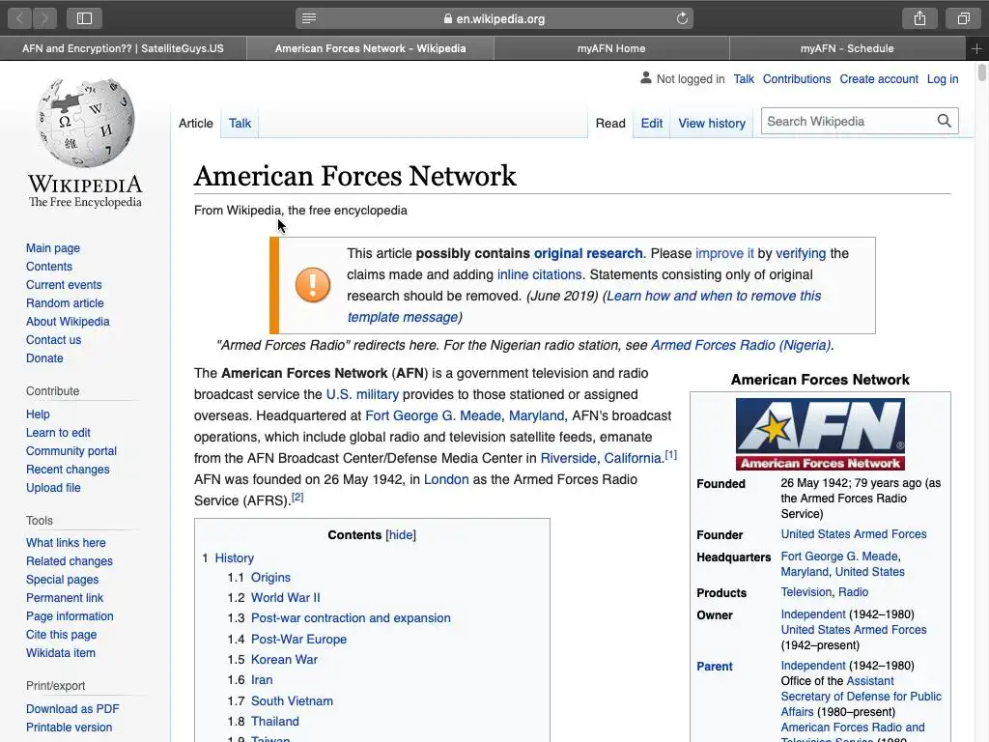Viewport: 989px width, 742px height.
Task: Select the Read tab
Action: [x=610, y=123]
